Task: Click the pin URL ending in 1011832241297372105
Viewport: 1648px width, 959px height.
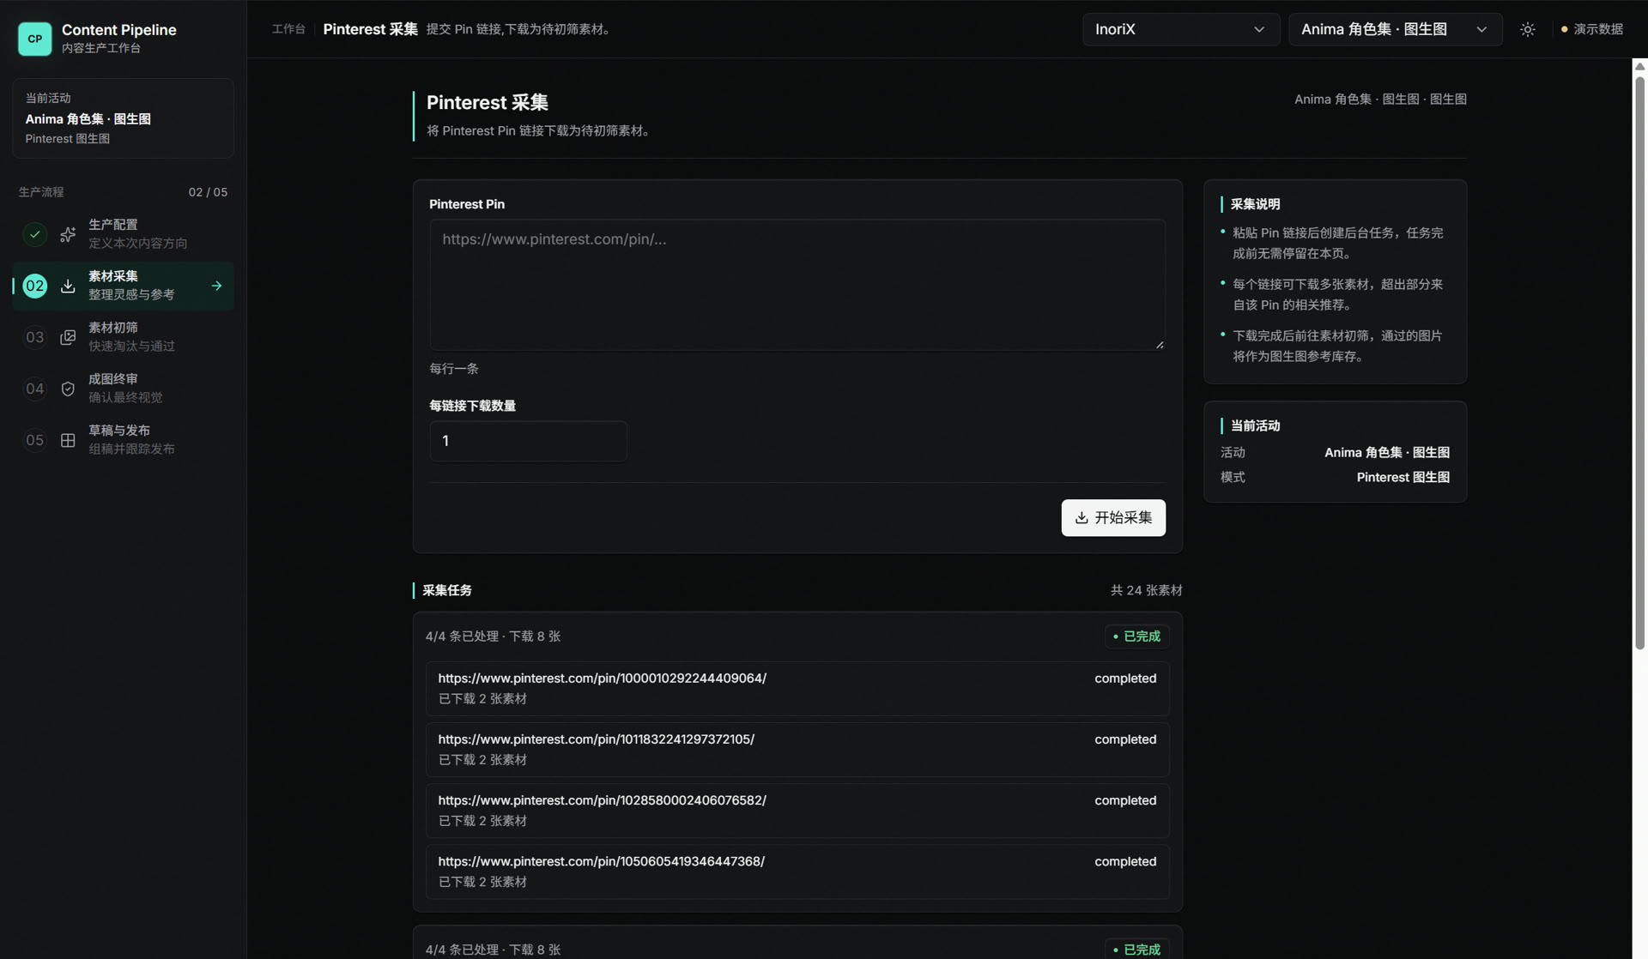Action: click(597, 739)
